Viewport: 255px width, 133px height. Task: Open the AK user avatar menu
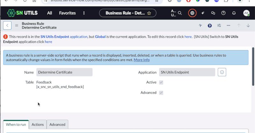click(x=246, y=13)
